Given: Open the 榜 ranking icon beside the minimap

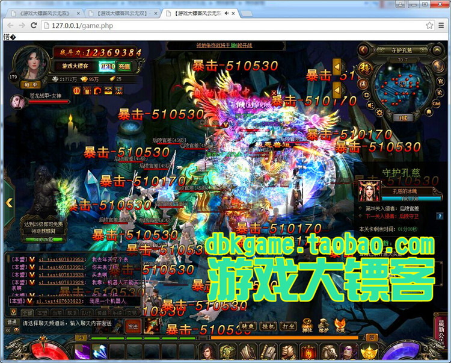Looking at the screenshot, I should 364,69.
